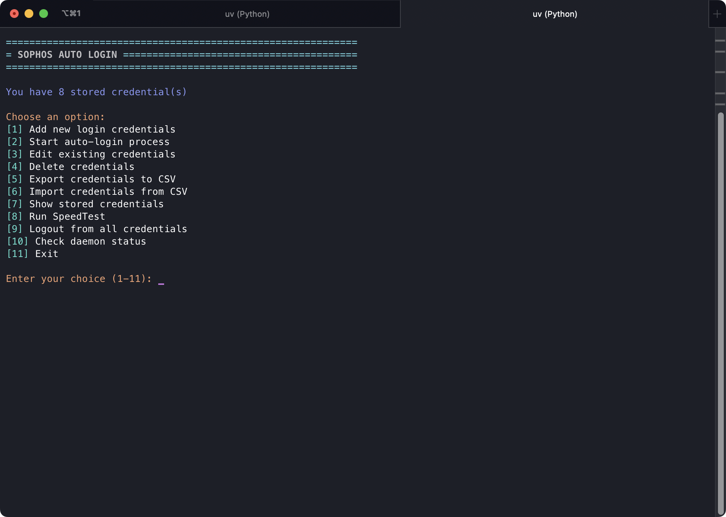Click the keyboard shortcut badge ⌥⌘1
Screen dimensions: 726x517
point(71,13)
